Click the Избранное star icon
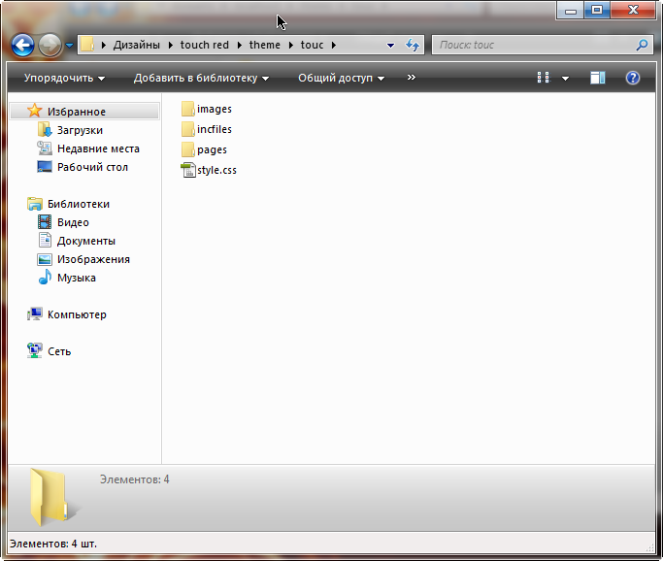 (35, 111)
